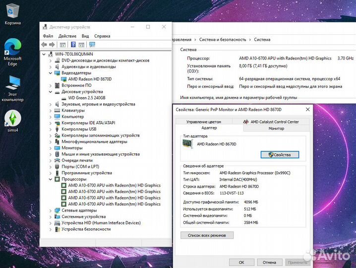The width and height of the screenshot is (356, 268).
Task: Expand the Контроллеры IDE ATA/ATAPI branch
Action: click(51, 123)
